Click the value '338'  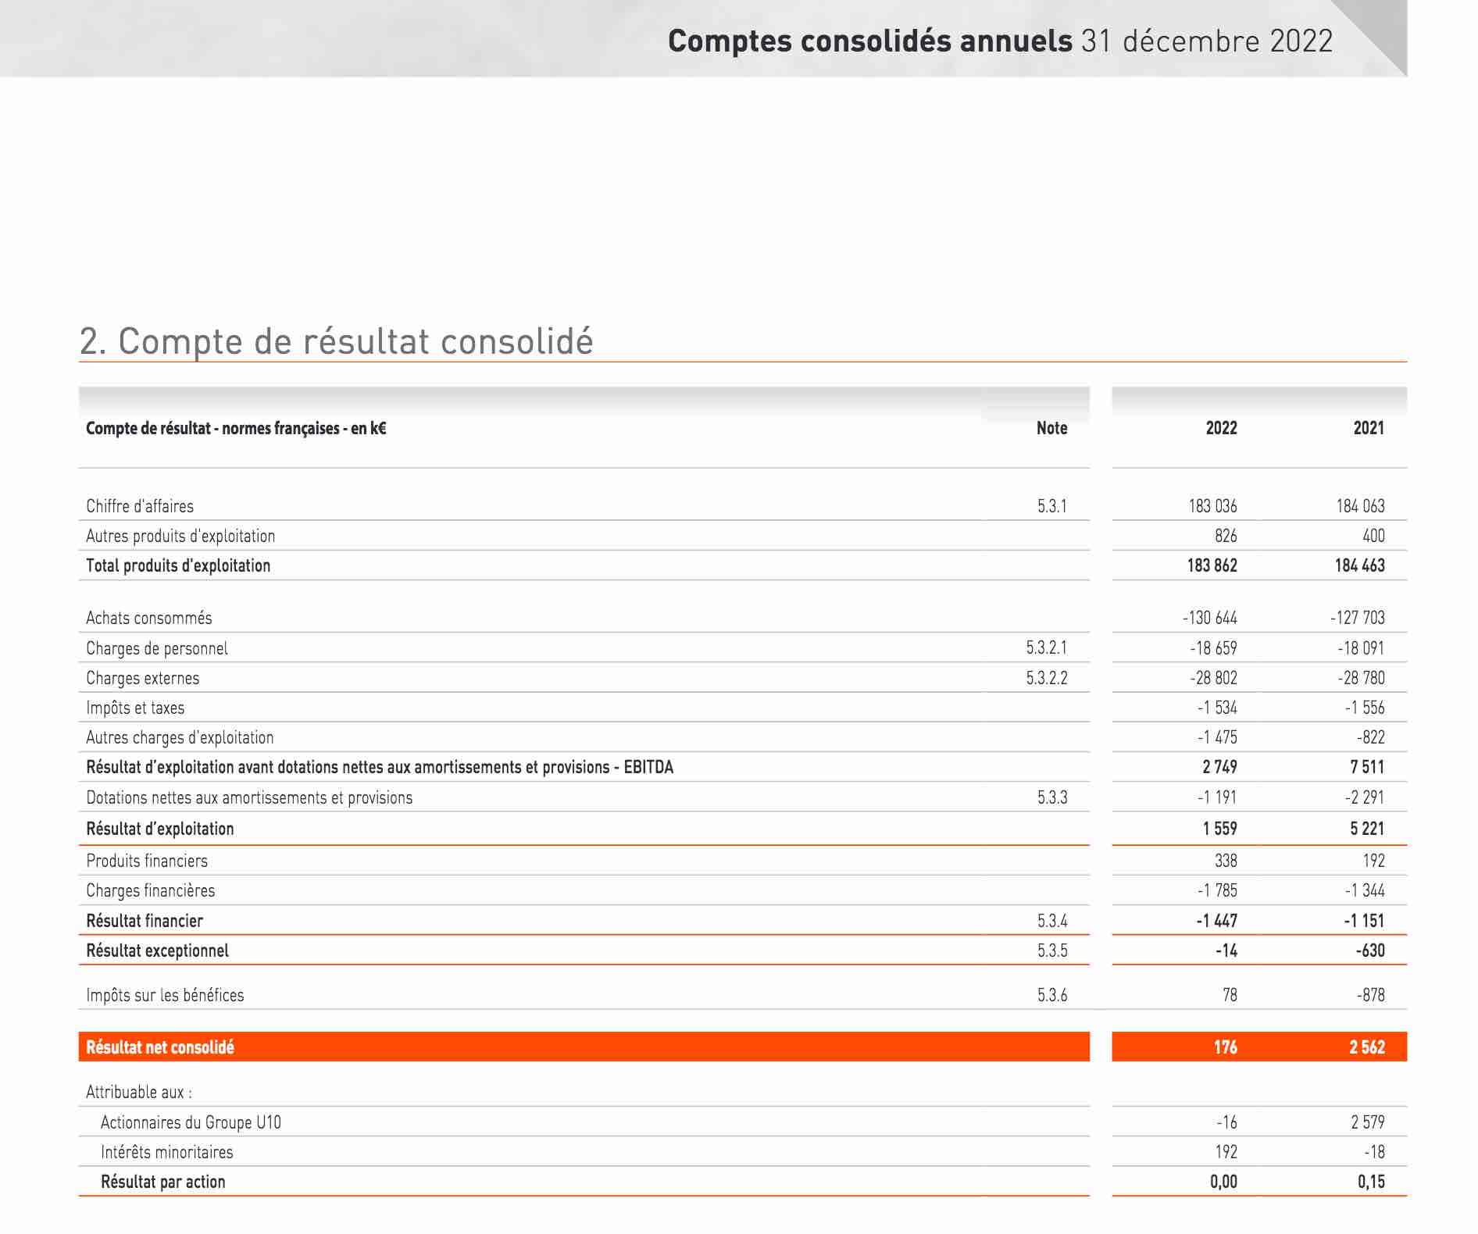pyautogui.click(x=1226, y=861)
